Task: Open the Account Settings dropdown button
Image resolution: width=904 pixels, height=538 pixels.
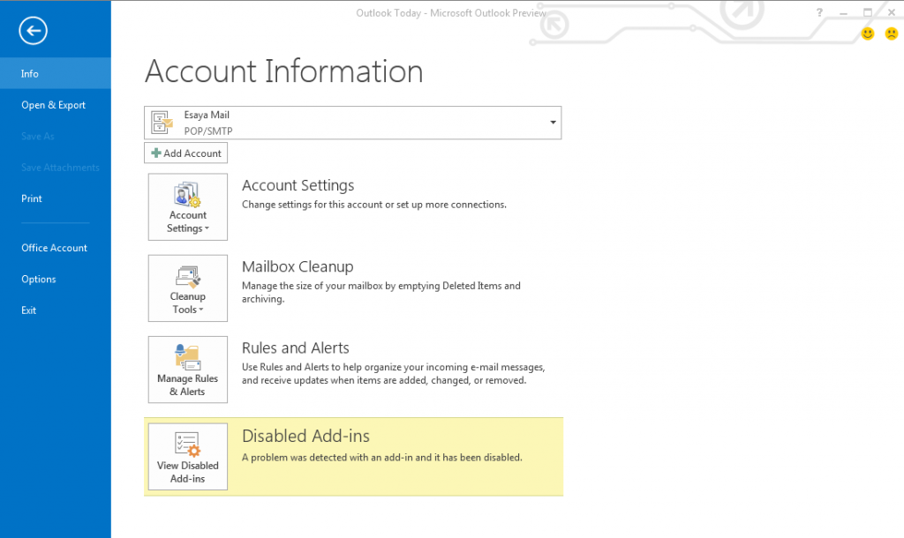Action: [188, 206]
